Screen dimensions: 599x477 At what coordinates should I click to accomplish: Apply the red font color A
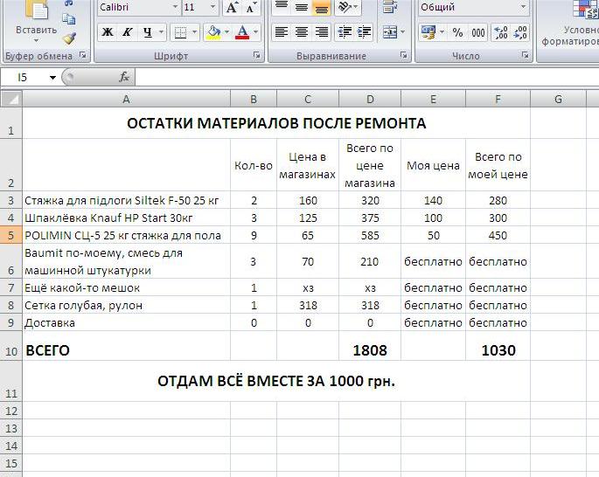(x=242, y=32)
